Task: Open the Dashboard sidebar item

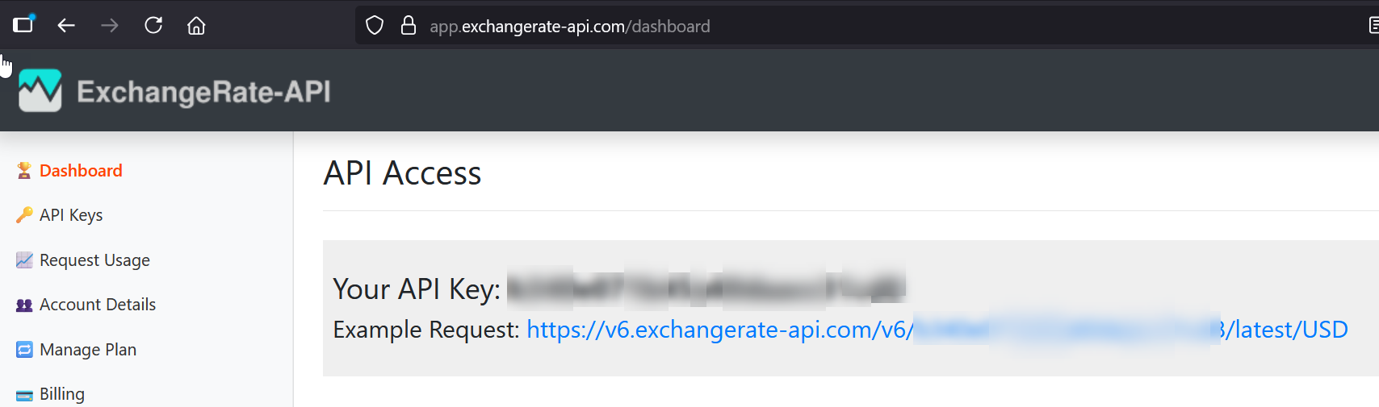Action: (x=81, y=171)
